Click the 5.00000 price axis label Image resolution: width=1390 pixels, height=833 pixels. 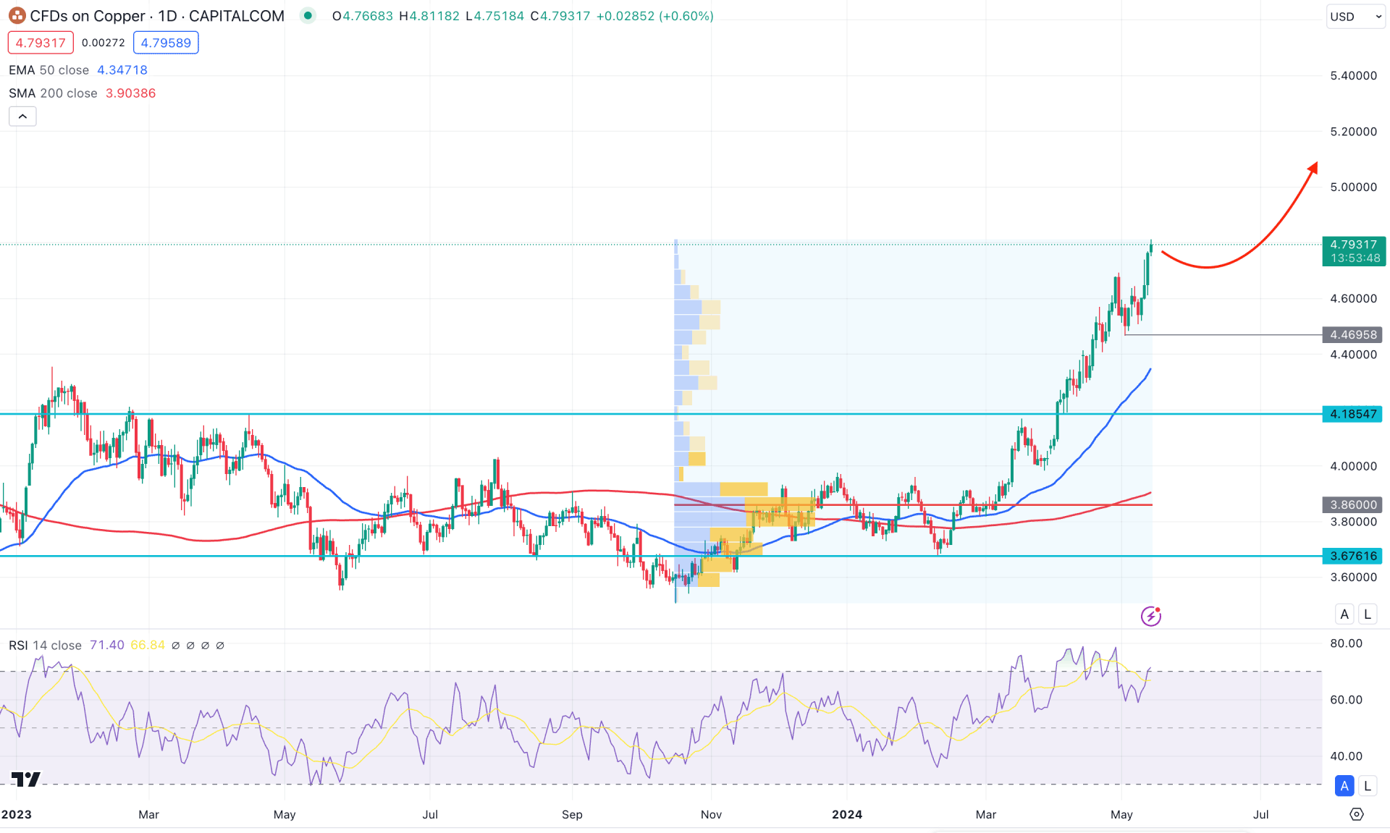click(1353, 187)
